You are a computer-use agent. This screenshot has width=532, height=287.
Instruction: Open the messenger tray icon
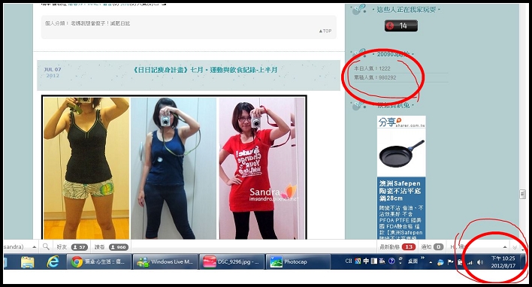click(x=440, y=262)
